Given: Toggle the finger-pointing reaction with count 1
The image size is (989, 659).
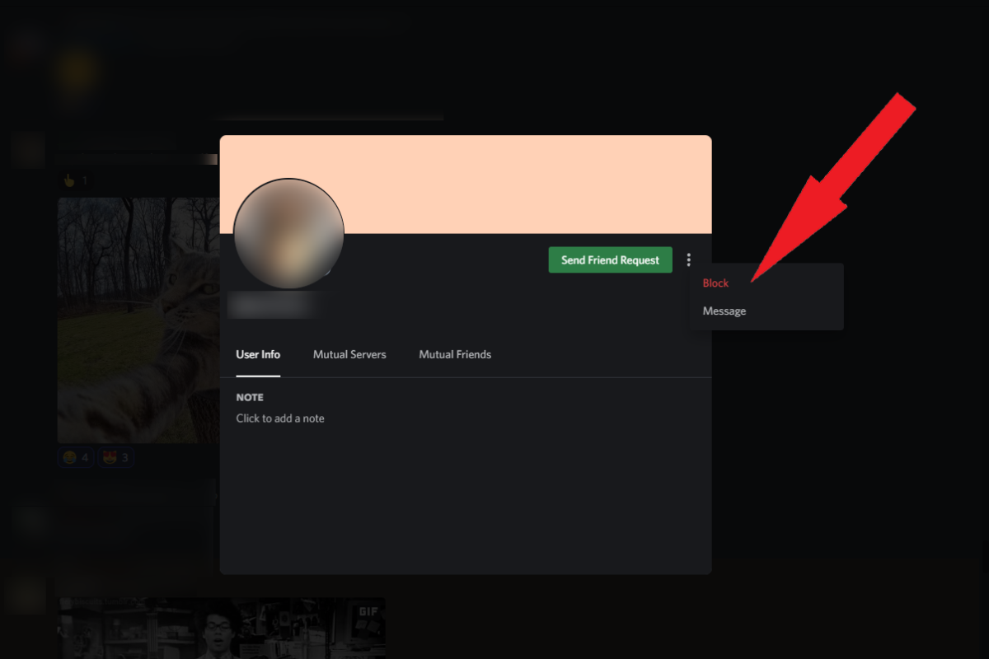Looking at the screenshot, I should 75,180.
